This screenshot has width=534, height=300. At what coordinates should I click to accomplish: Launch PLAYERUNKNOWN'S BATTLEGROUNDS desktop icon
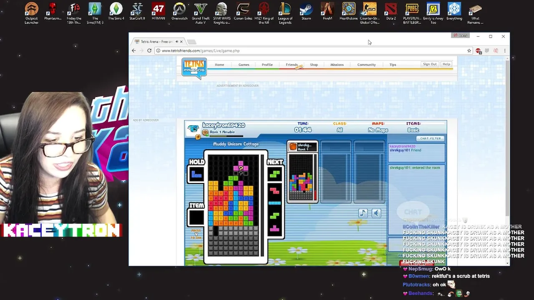(x=412, y=13)
